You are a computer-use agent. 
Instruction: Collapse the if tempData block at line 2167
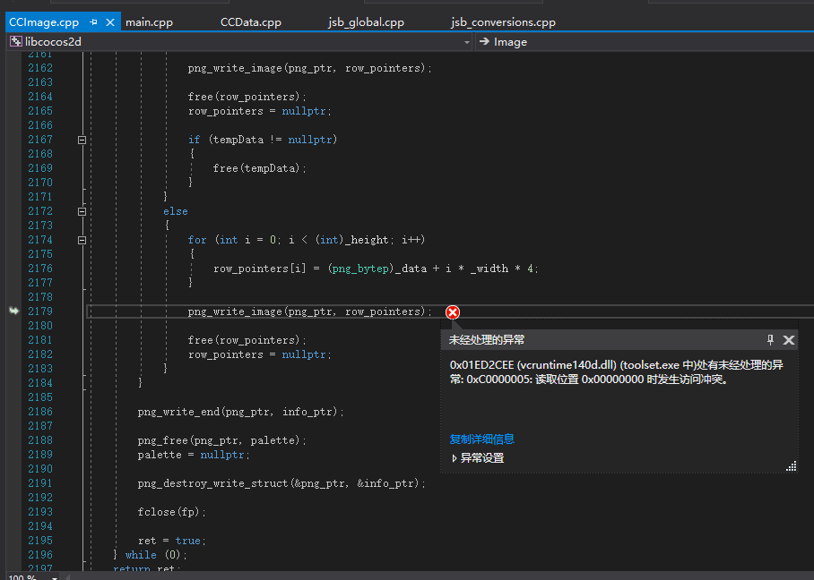(82, 140)
